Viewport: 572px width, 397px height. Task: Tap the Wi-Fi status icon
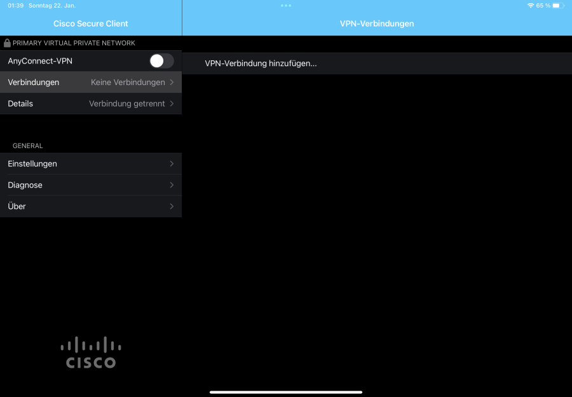tap(531, 6)
